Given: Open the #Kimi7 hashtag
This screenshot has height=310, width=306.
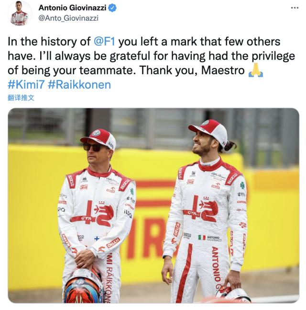Looking at the screenshot, I should tap(26, 85).
